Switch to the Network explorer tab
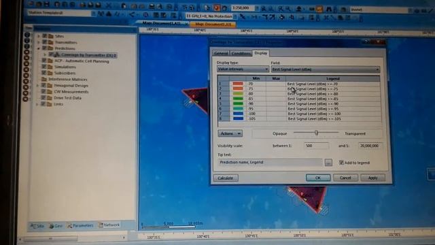Screen dimensions: 435x245 [109, 225]
